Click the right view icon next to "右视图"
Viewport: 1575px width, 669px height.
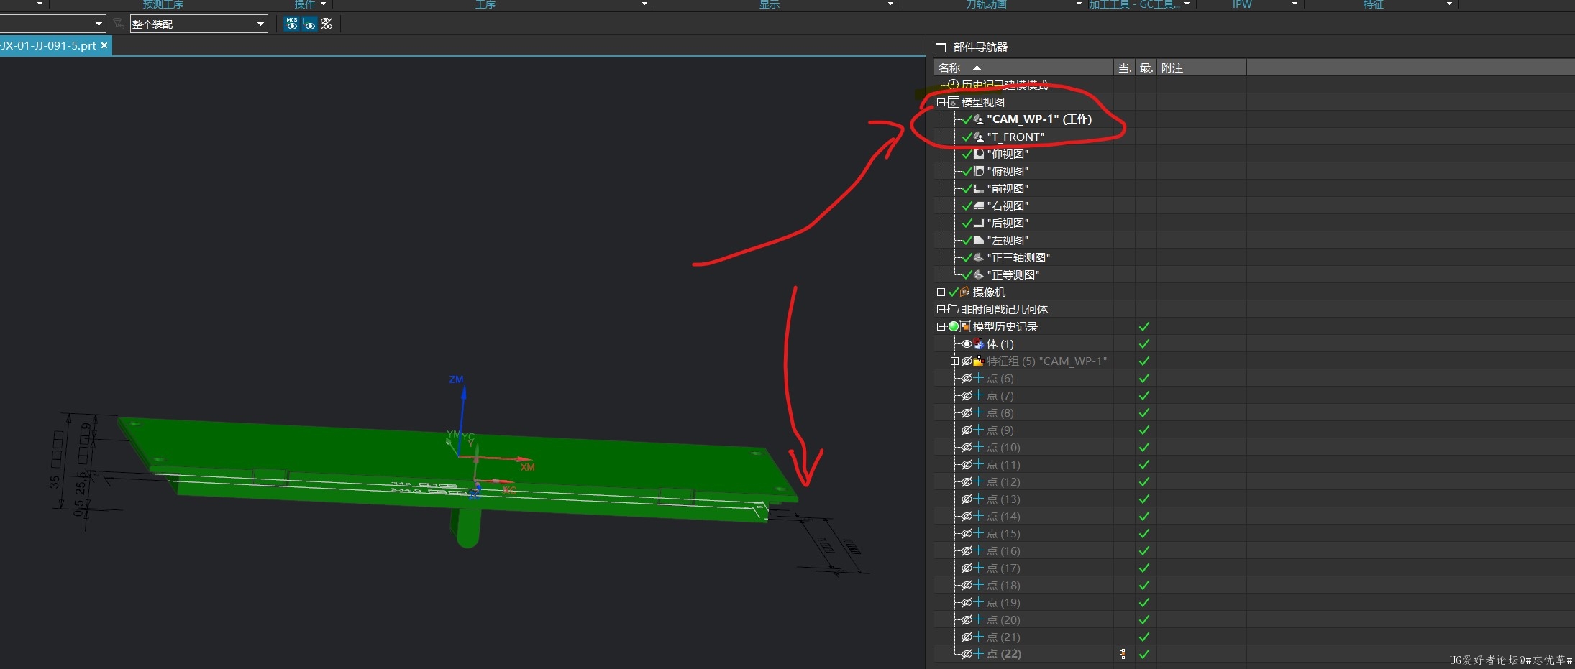(979, 206)
